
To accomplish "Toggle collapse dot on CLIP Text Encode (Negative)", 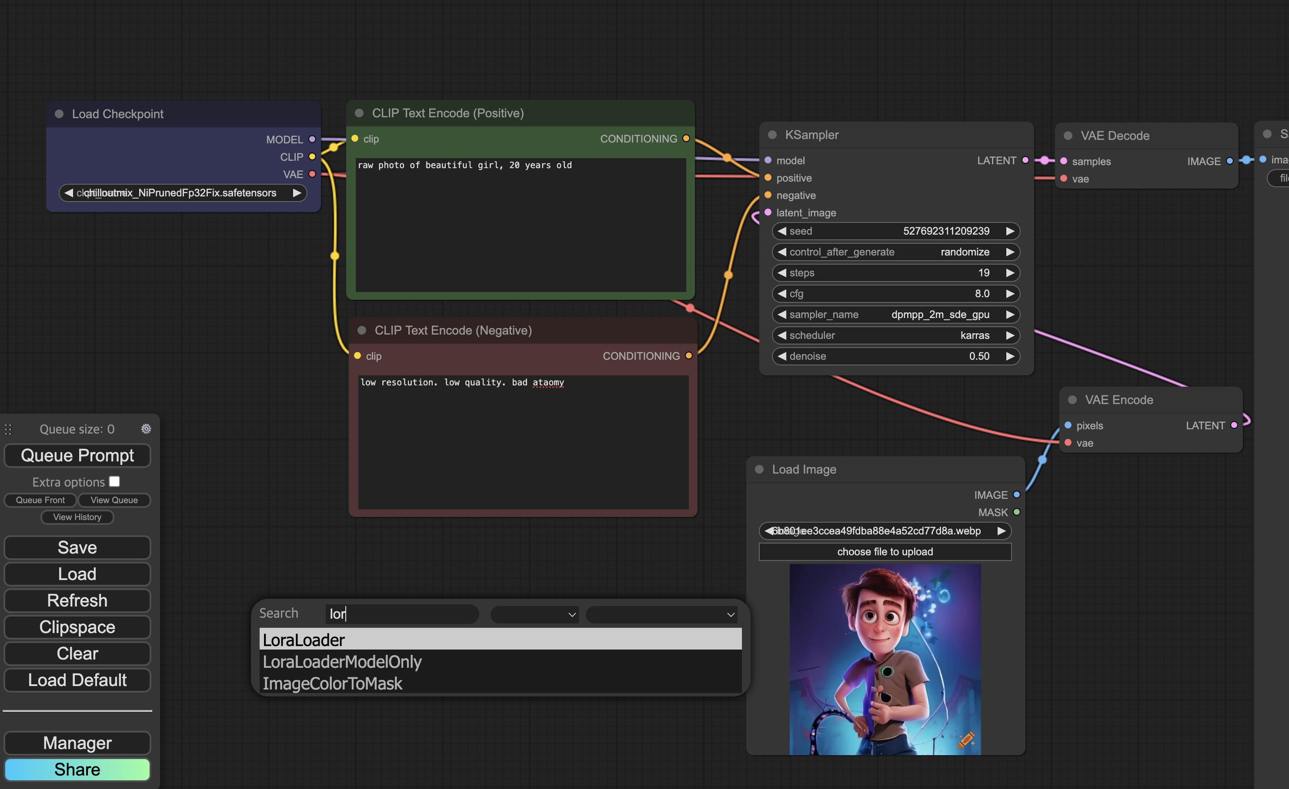I will [x=361, y=330].
